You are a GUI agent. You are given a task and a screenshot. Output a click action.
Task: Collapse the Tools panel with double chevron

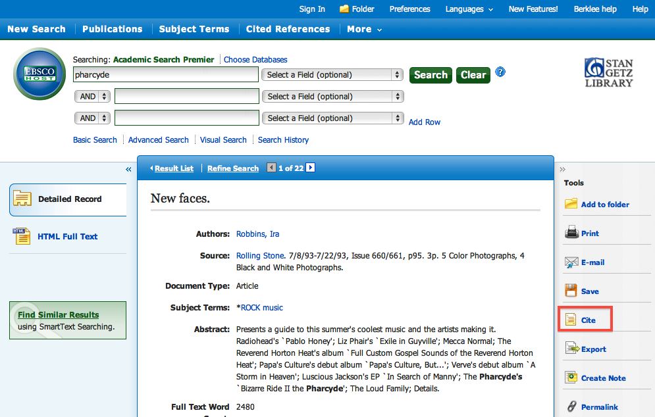pyautogui.click(x=563, y=169)
